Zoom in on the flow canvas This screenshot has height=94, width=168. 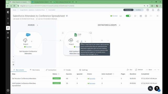[x=13, y=57]
